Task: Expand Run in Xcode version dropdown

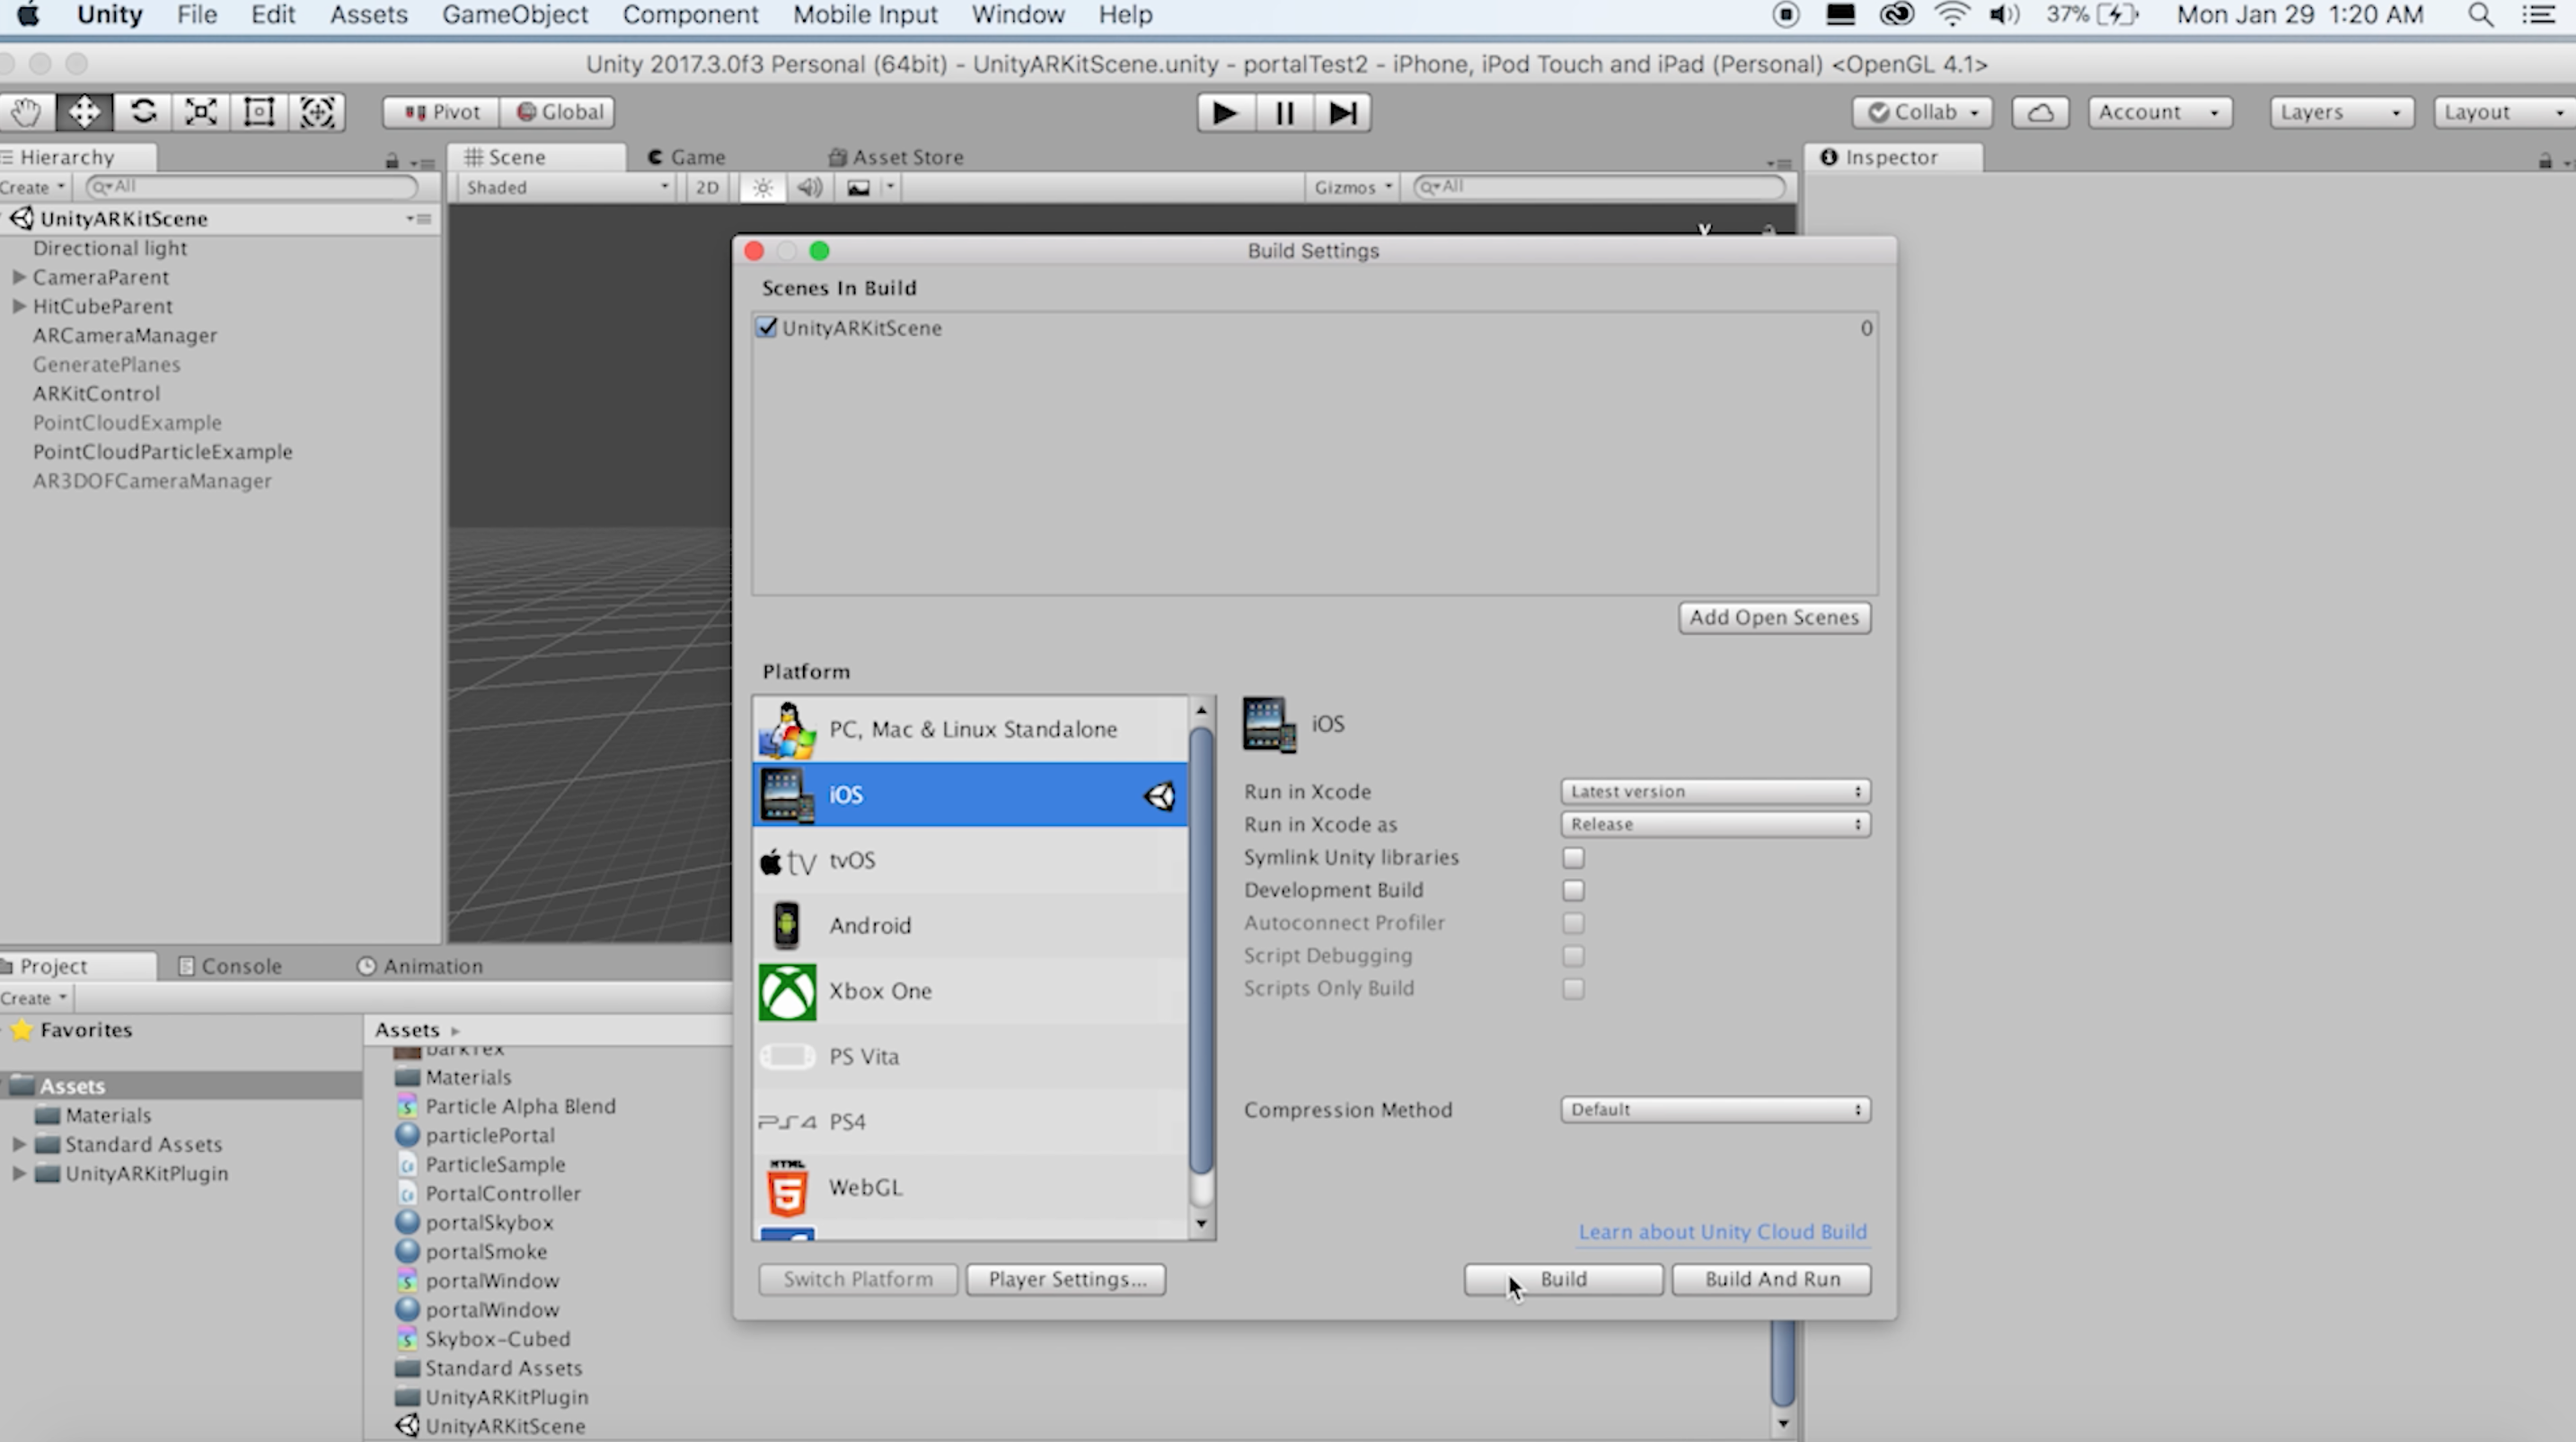Action: [x=1711, y=791]
